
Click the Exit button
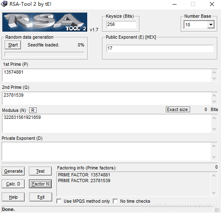point(41,197)
